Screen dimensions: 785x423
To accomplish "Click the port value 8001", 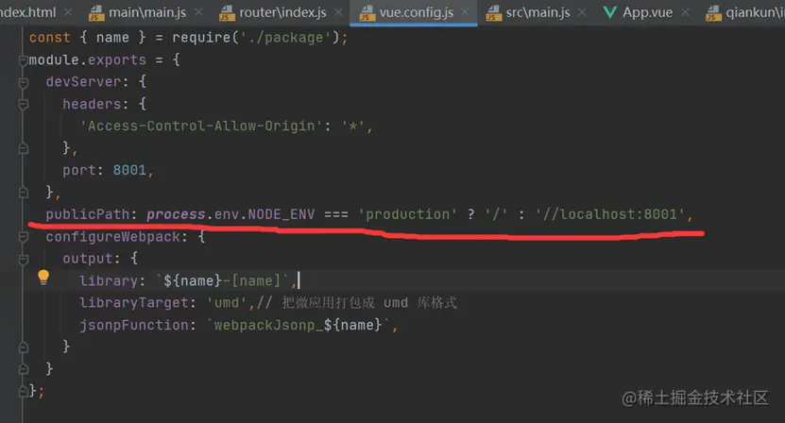I will (x=129, y=170).
